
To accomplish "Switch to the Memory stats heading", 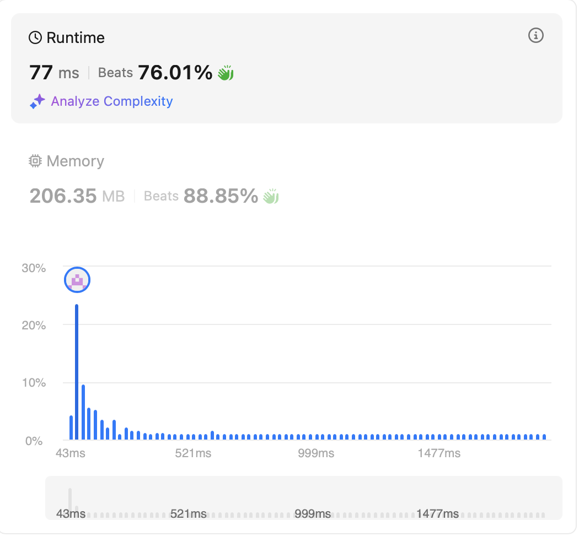I will click(x=75, y=161).
